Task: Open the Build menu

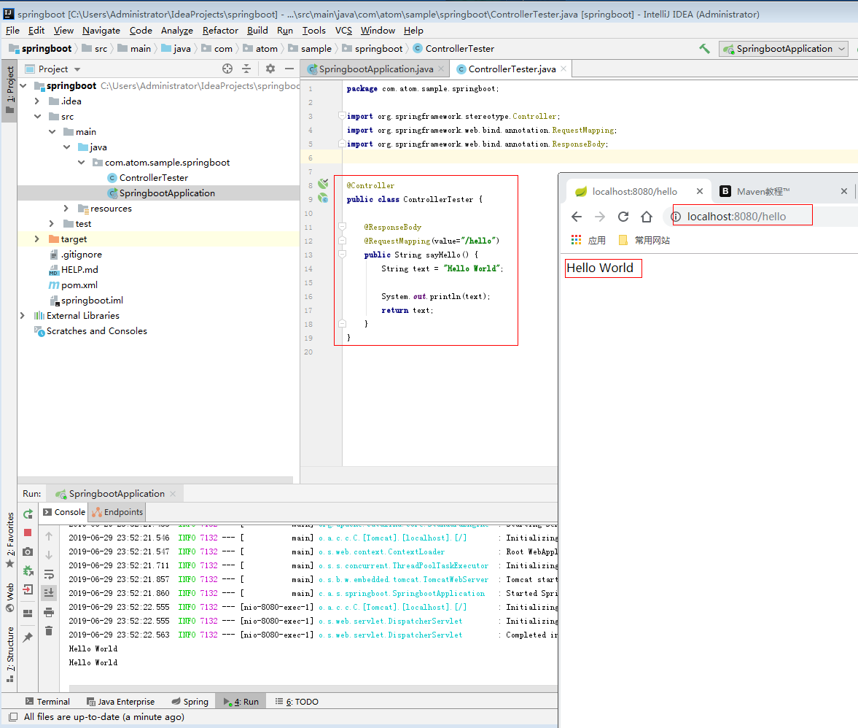Action: 257,31
